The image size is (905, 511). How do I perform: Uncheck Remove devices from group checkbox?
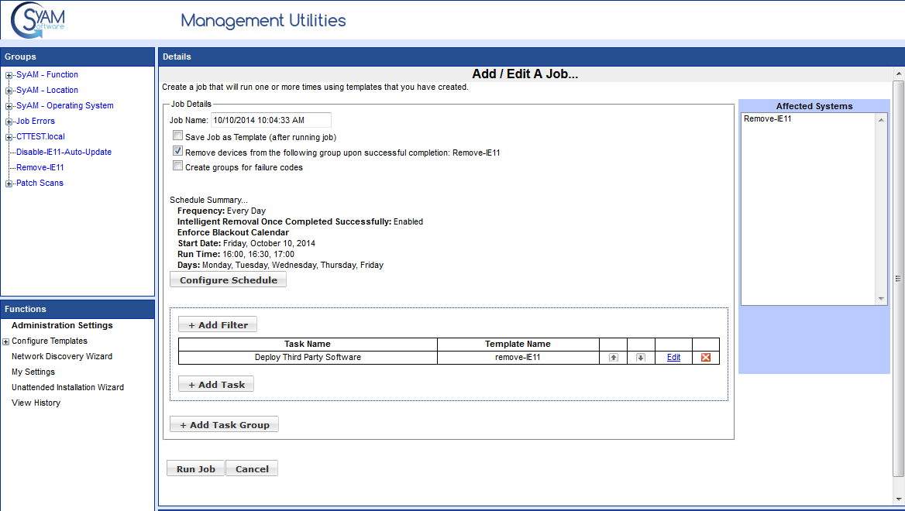coord(177,152)
